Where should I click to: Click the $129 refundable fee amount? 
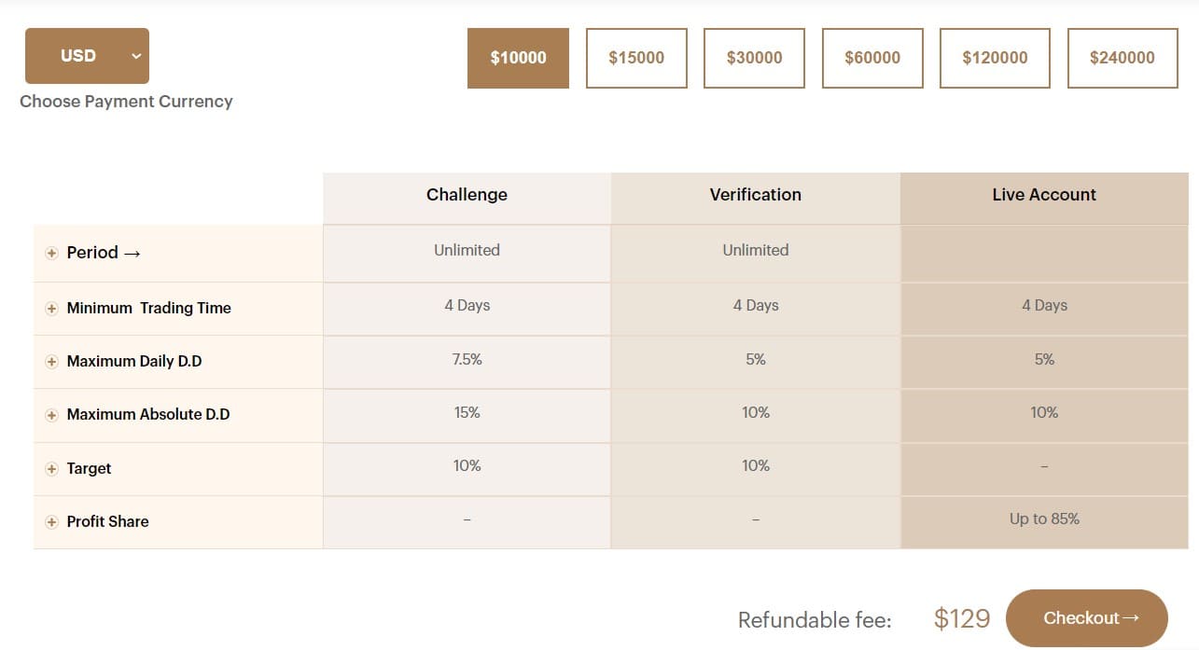pos(962,618)
